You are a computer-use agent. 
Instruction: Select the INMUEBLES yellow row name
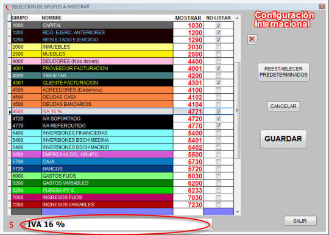tap(107, 47)
